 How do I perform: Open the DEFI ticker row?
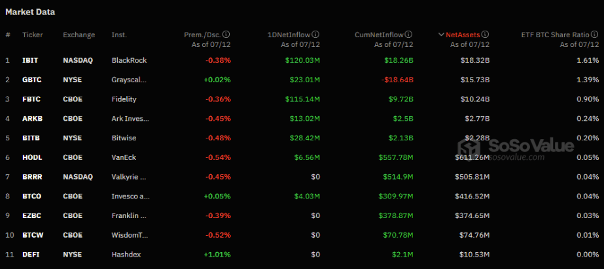coord(31,254)
